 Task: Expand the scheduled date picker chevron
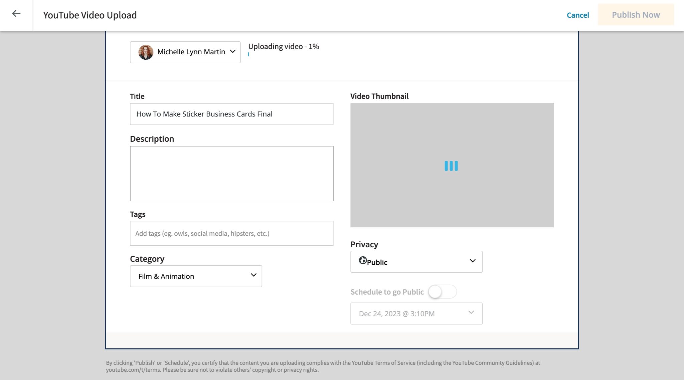click(471, 312)
